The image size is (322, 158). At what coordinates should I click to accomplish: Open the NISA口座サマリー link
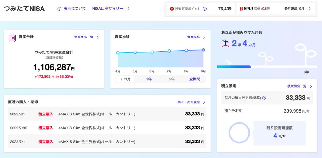(x=108, y=9)
